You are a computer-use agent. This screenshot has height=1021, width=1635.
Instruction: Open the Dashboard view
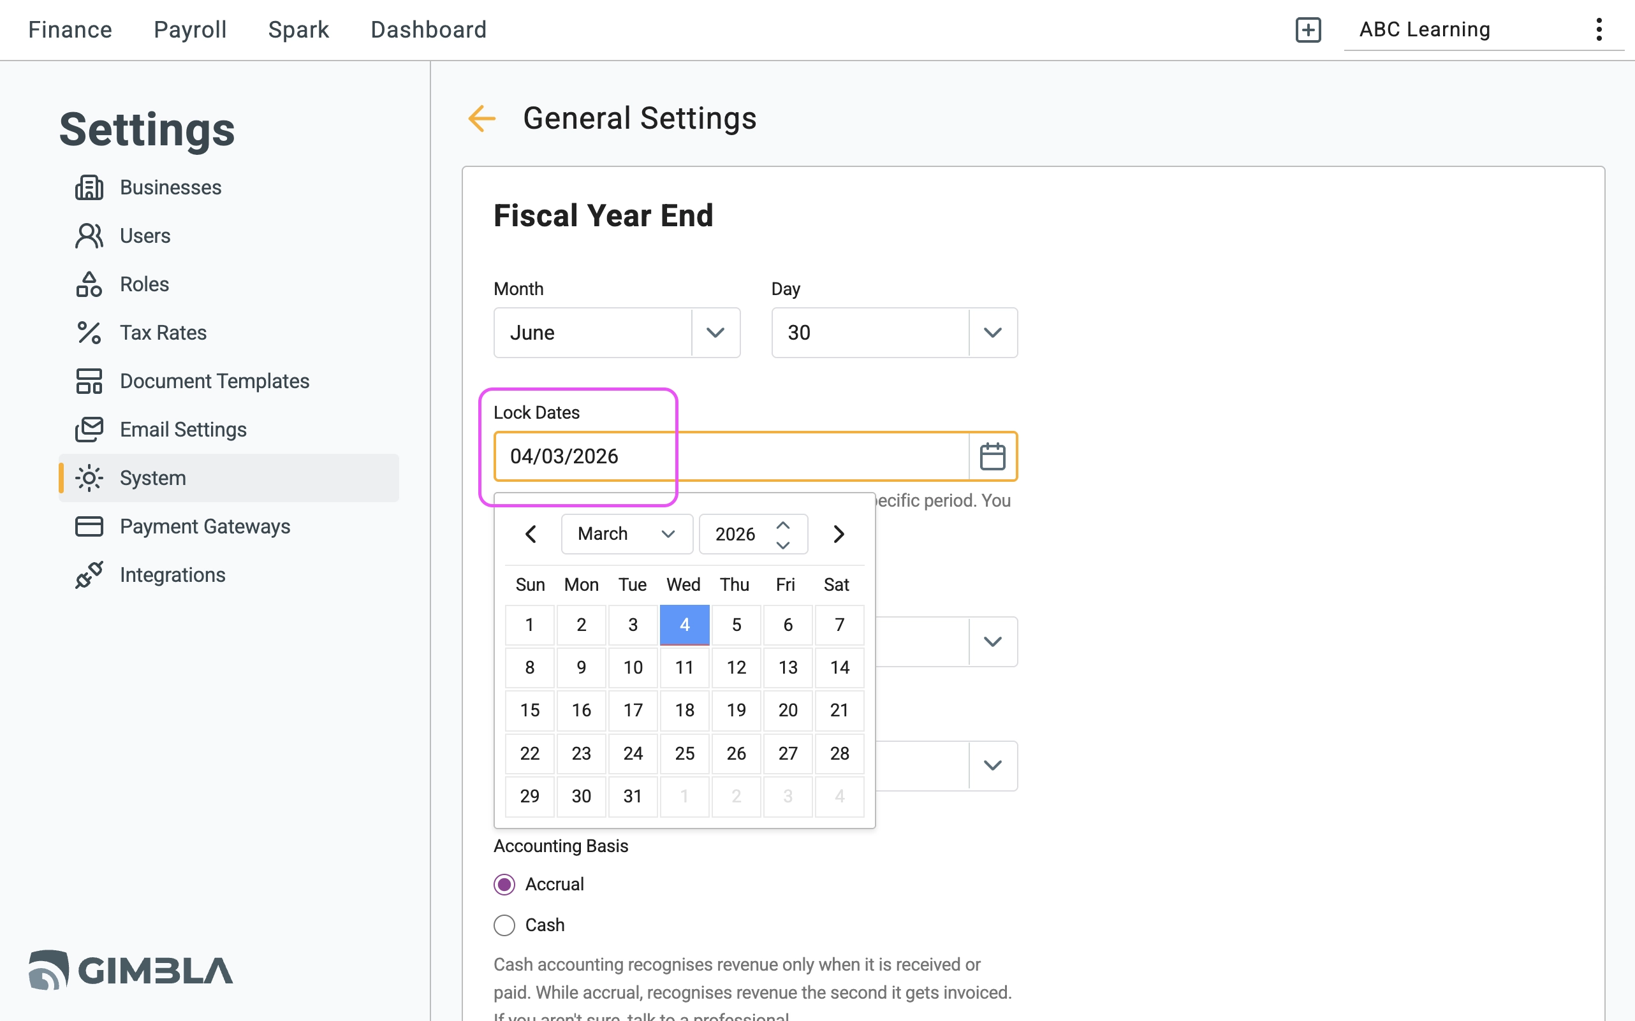pyautogui.click(x=429, y=30)
